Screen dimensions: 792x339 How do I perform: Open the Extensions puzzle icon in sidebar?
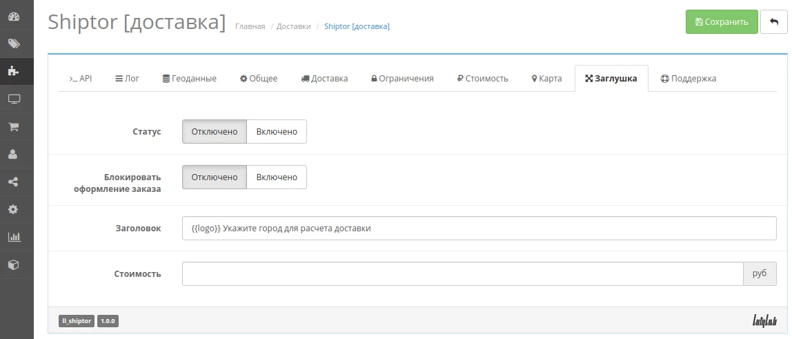14,71
